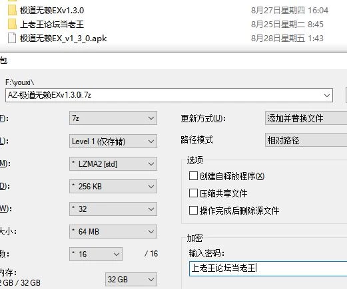
Task: Click date 8月27日星期四 16:04
Action: click(290, 11)
